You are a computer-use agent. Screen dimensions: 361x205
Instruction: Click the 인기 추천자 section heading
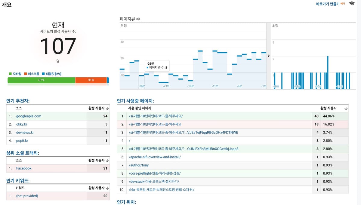pyautogui.click(x=18, y=101)
